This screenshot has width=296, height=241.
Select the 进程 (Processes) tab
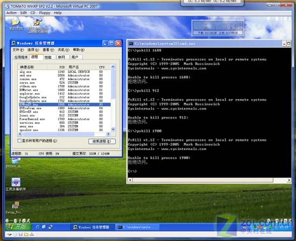coord(36,57)
